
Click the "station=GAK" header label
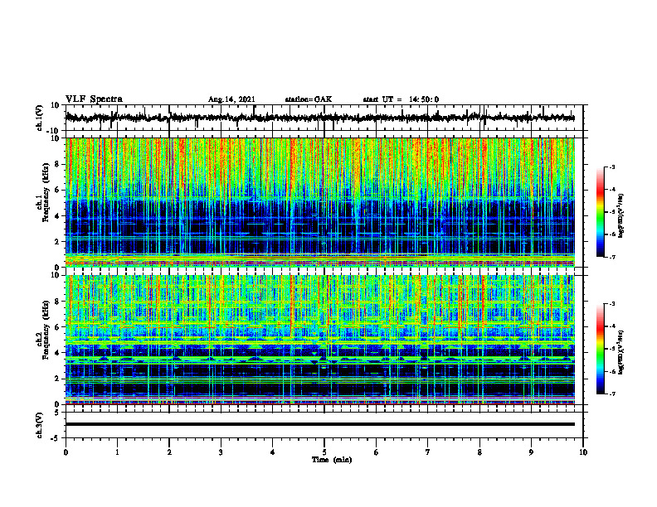point(309,99)
